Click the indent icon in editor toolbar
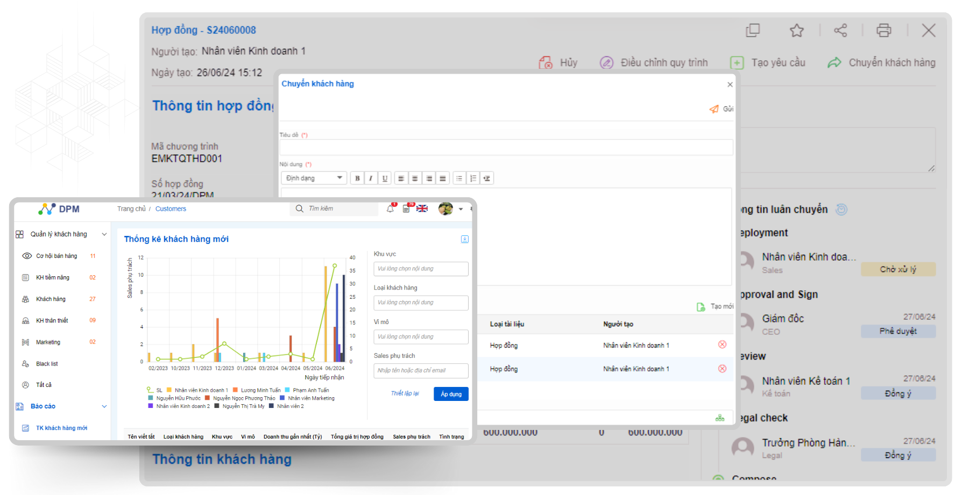Image resolution: width=955 pixels, height=495 pixels. [x=487, y=178]
